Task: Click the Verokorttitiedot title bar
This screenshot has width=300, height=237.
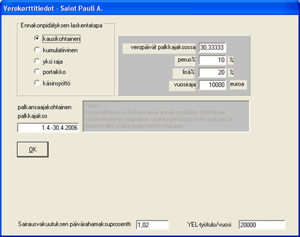Action: (x=150, y=8)
